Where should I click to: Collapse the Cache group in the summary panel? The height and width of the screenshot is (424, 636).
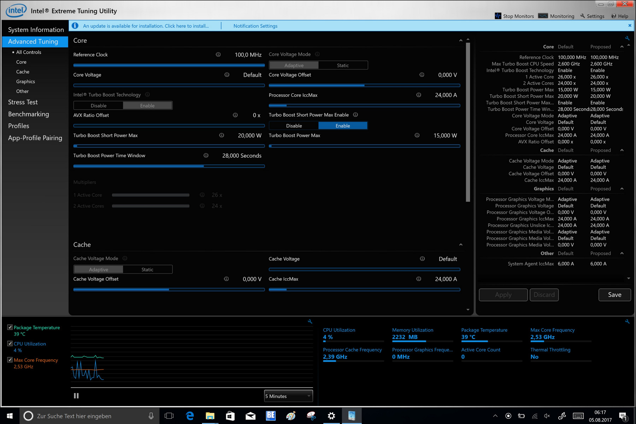622,150
